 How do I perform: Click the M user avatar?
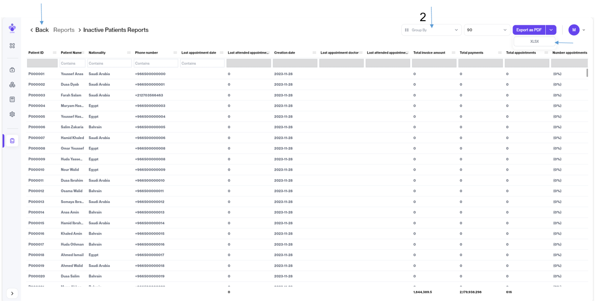574,30
